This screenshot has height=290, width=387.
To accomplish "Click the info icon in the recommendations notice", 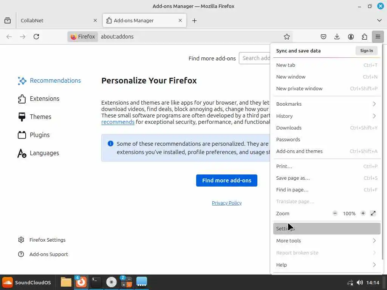I will 110,143.
